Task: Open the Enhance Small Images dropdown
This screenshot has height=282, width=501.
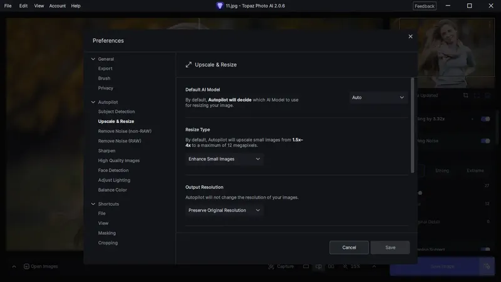Action: tap(224, 159)
